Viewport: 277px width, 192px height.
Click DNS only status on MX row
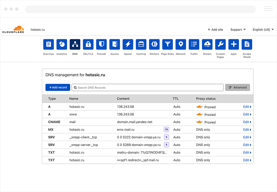tap(203, 129)
